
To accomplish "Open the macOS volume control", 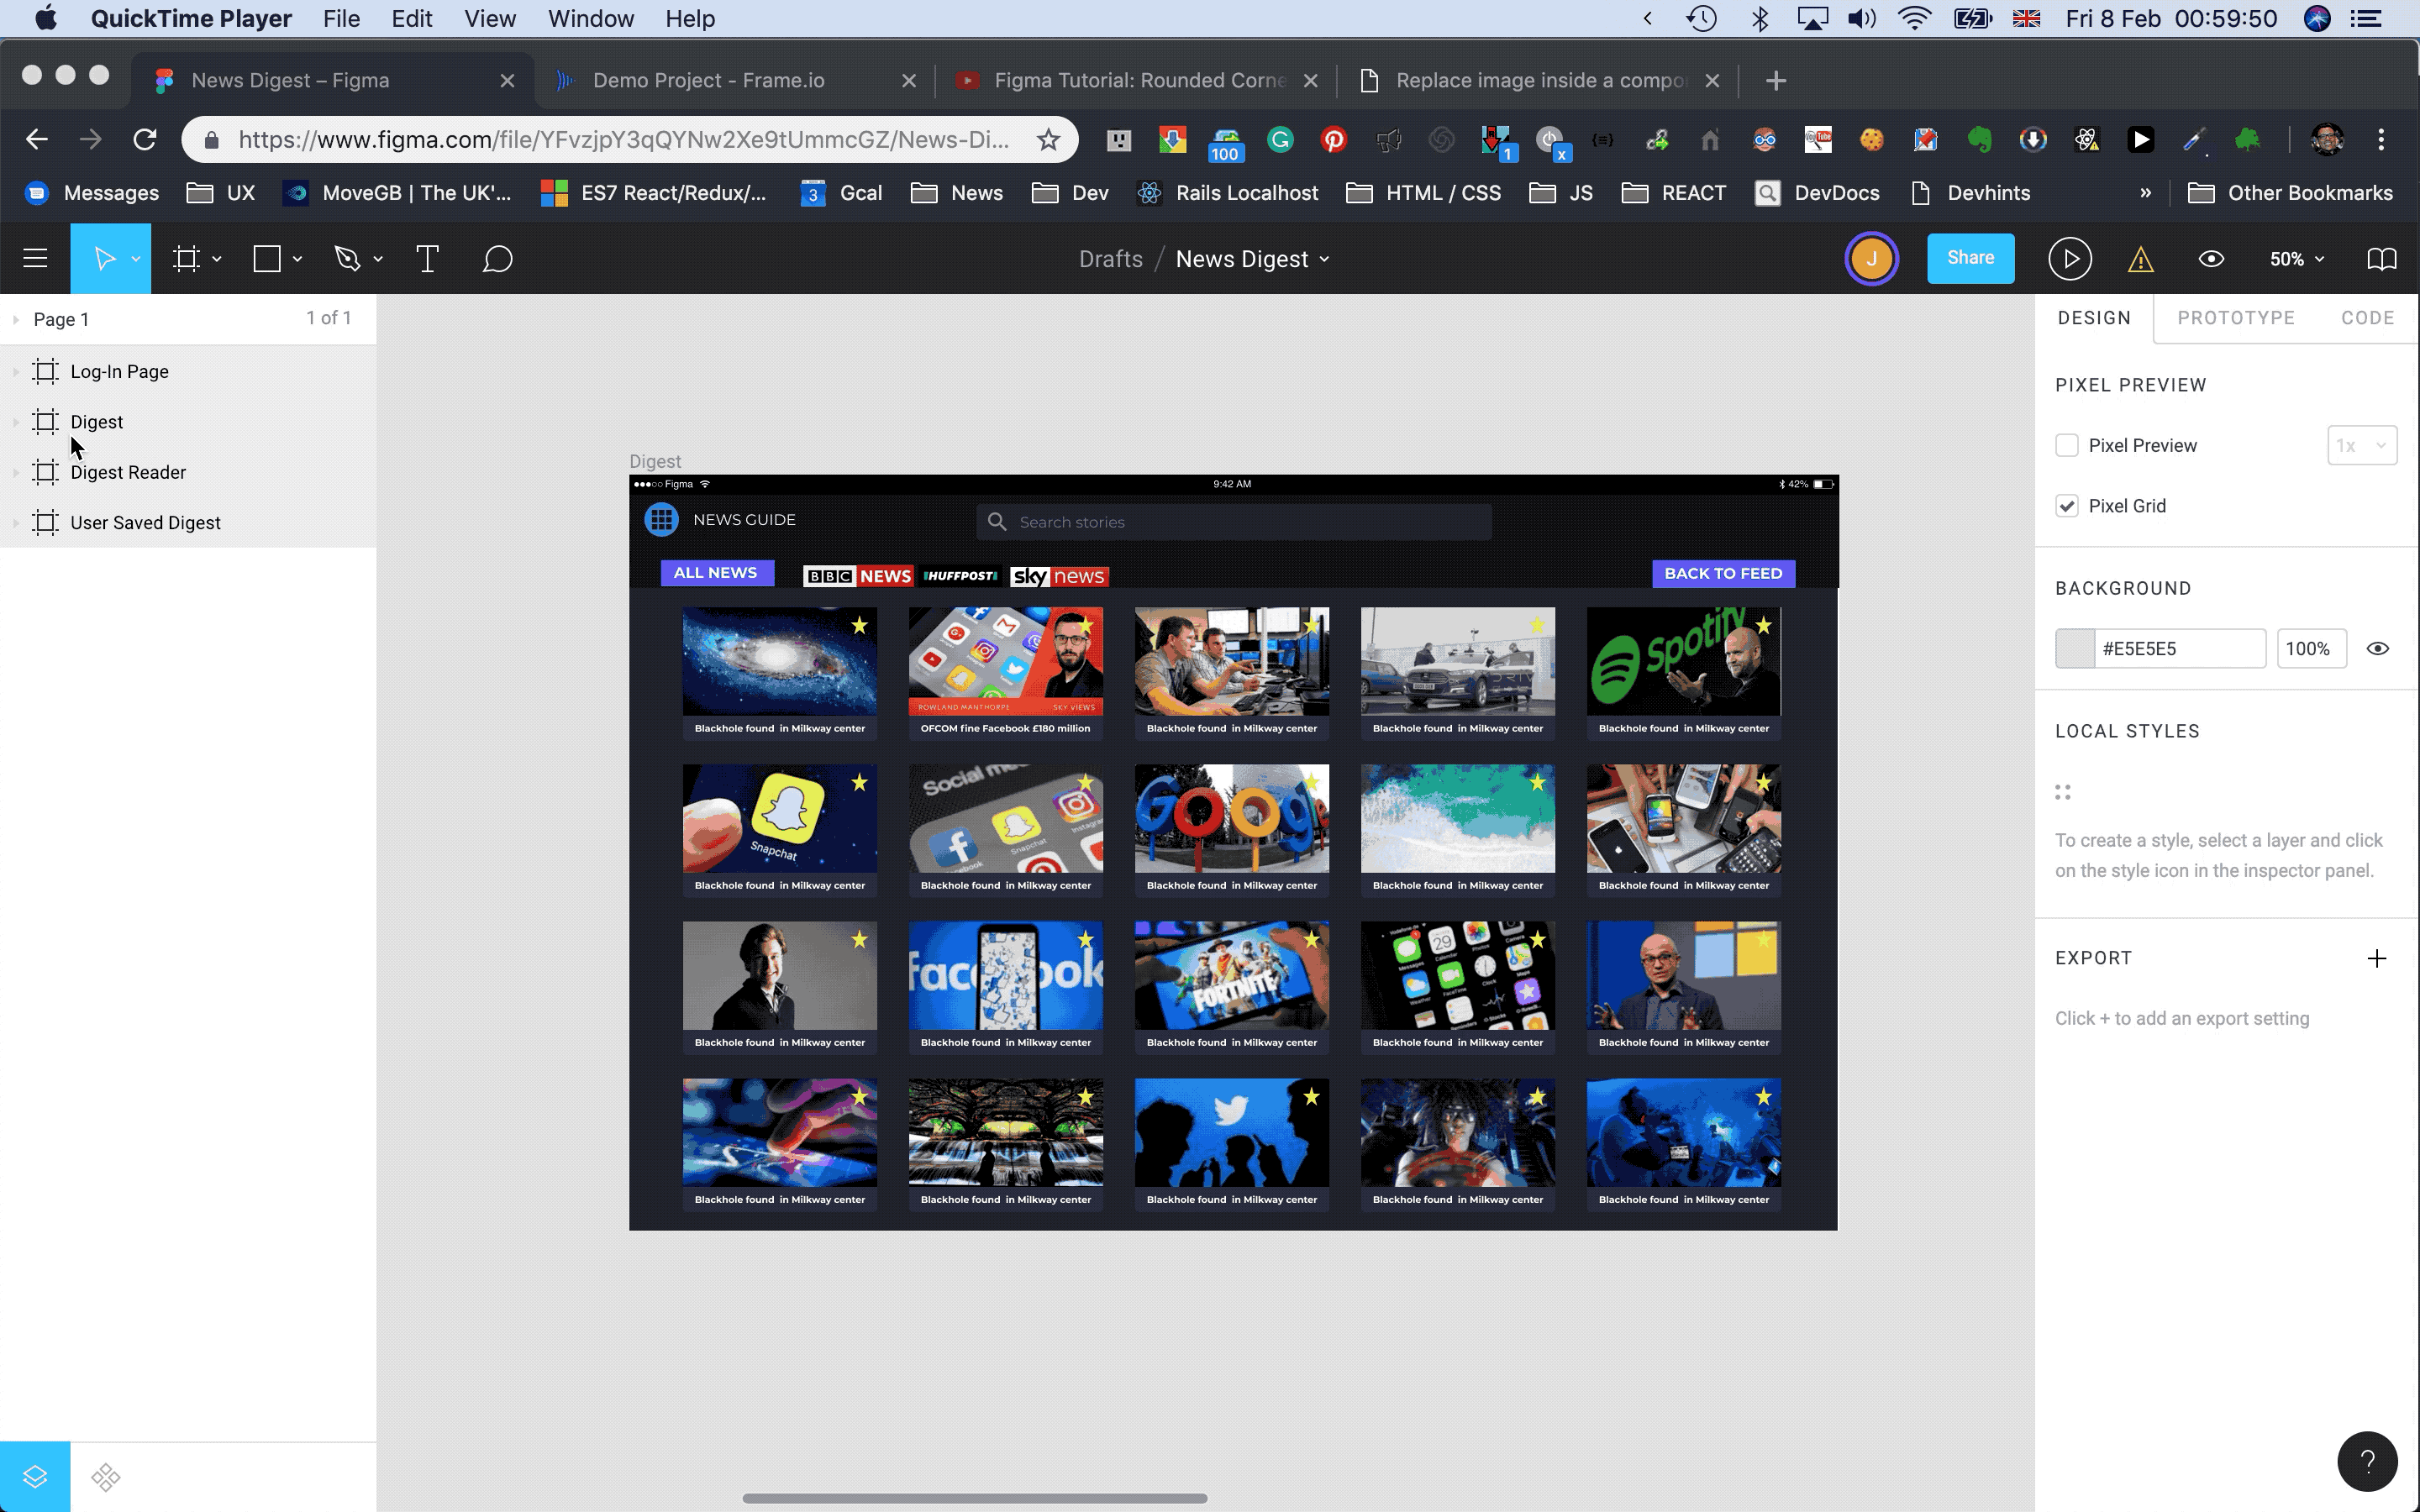I will 1862,19.
